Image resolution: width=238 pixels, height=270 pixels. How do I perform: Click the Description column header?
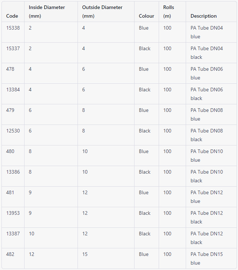pyautogui.click(x=204, y=16)
